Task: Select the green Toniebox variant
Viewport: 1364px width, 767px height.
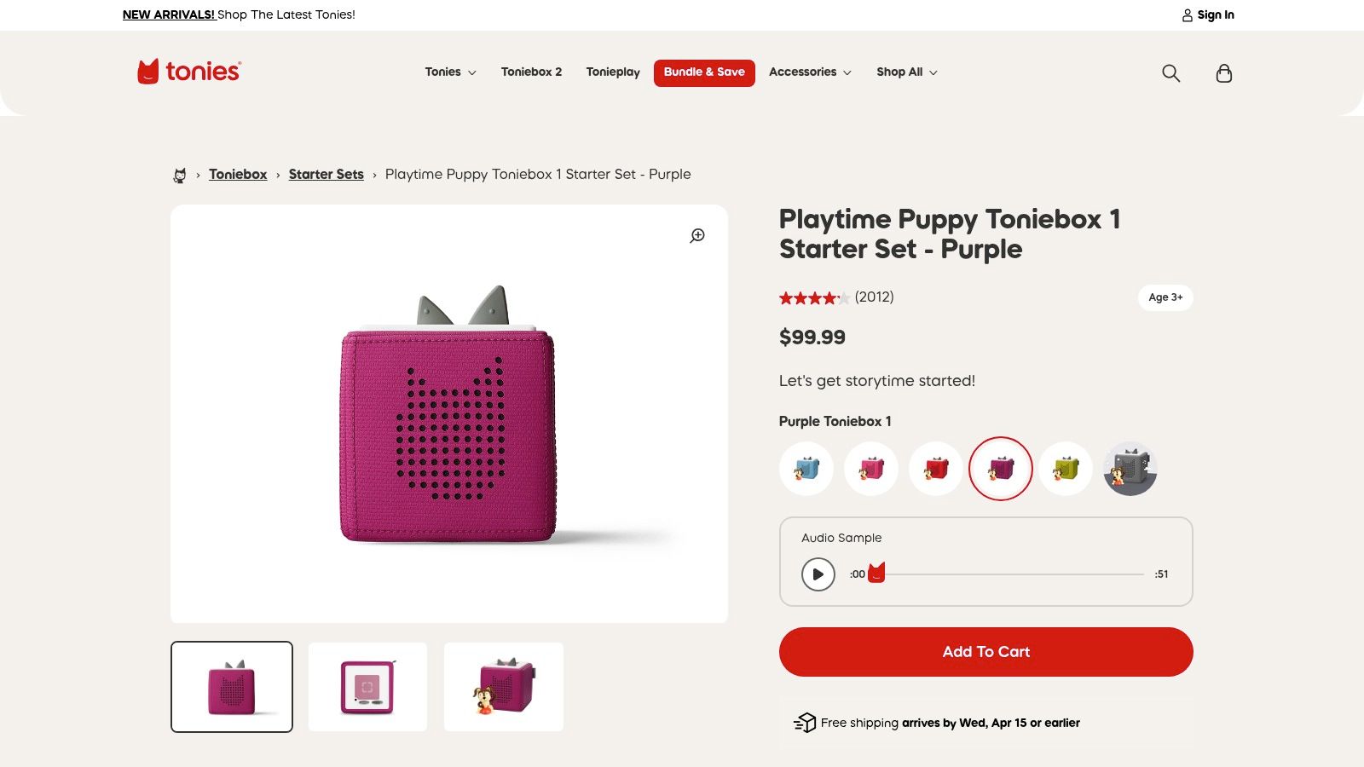Action: click(1066, 468)
